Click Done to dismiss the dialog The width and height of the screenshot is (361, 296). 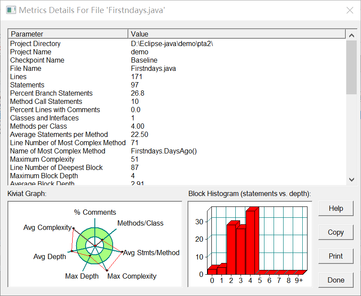point(336,280)
